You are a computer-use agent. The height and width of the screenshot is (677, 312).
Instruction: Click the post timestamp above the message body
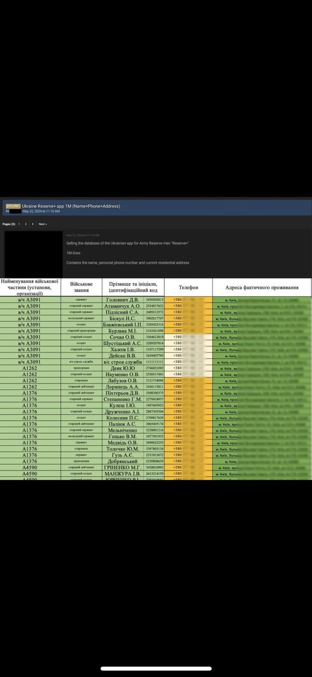[83, 235]
